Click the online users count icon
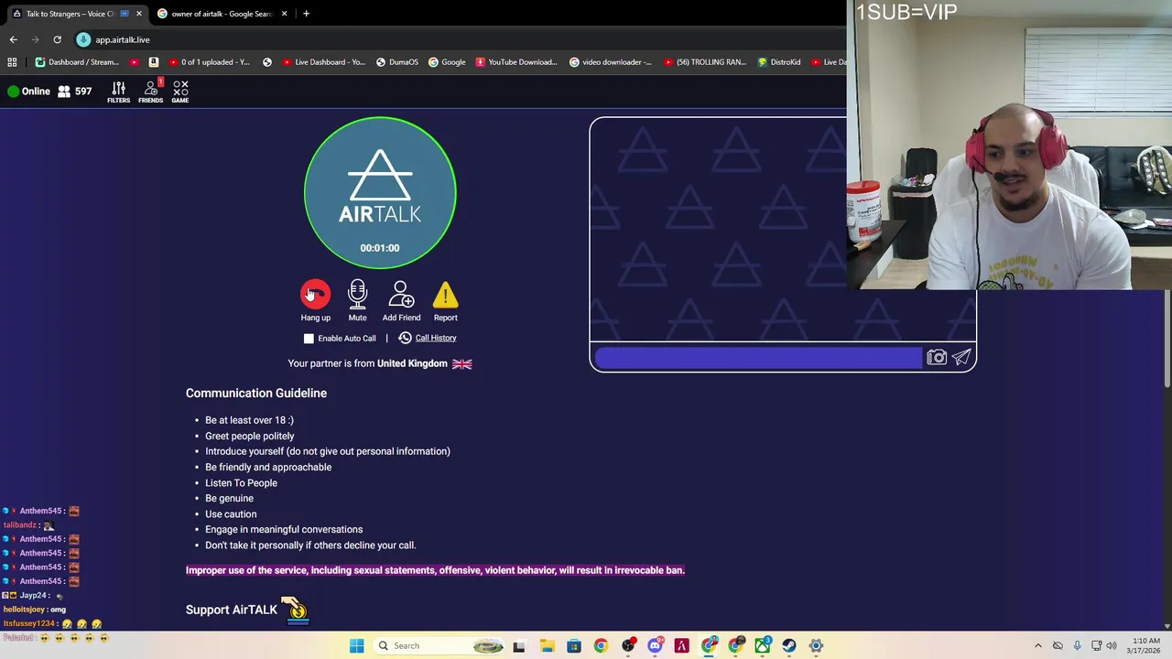The width and height of the screenshot is (1172, 659). [64, 92]
